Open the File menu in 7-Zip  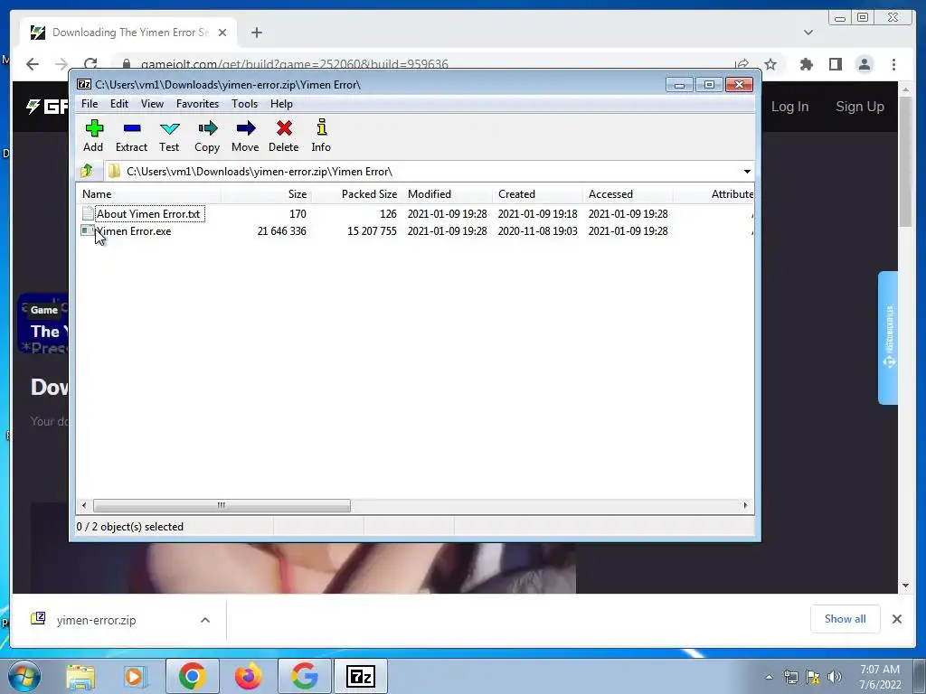coord(90,104)
